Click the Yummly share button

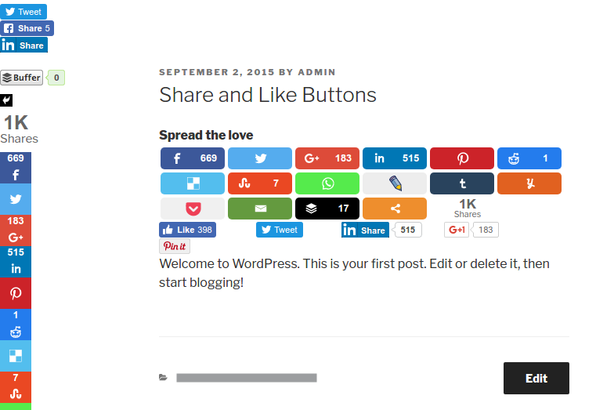click(529, 183)
